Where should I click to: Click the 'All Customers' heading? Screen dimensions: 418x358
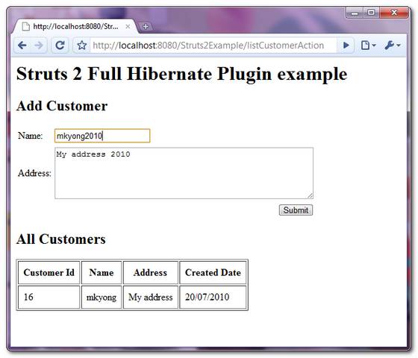point(61,239)
